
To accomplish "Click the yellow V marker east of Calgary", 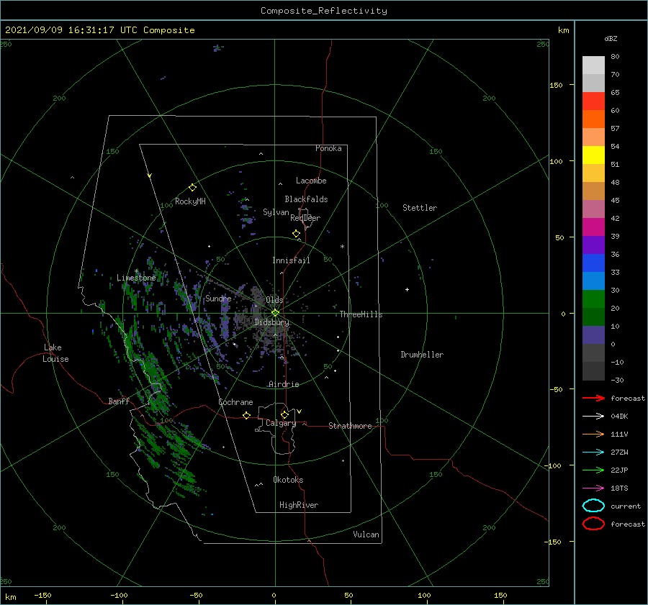I will (x=300, y=411).
